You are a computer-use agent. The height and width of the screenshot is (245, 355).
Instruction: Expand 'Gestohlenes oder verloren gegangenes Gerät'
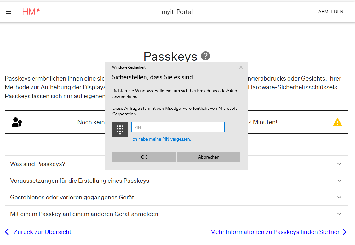point(339,197)
